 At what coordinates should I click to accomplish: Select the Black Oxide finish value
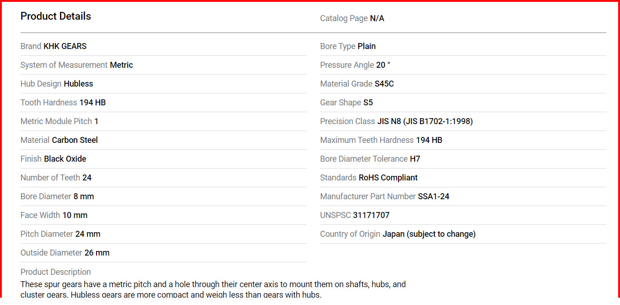pos(65,159)
